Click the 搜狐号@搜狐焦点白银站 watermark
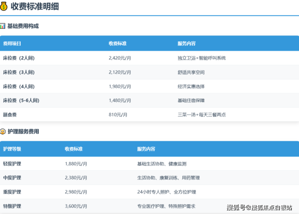Image resolution: width=299 pixels, height=214 pixels. 259,208
